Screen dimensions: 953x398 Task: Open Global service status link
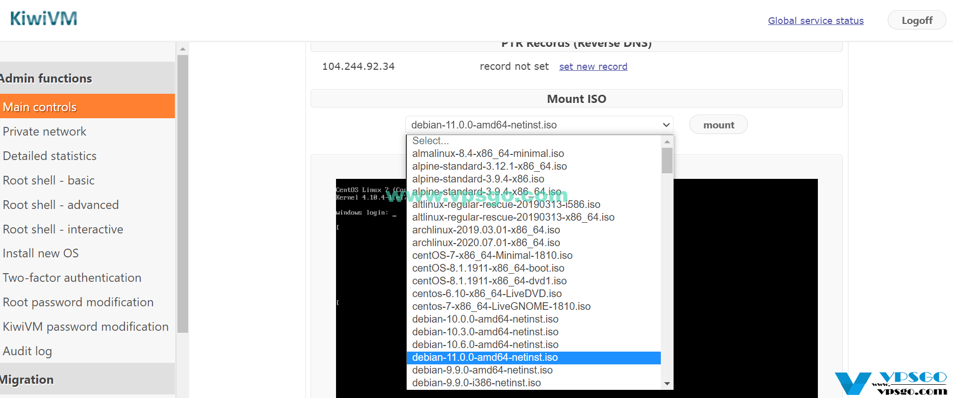(816, 21)
